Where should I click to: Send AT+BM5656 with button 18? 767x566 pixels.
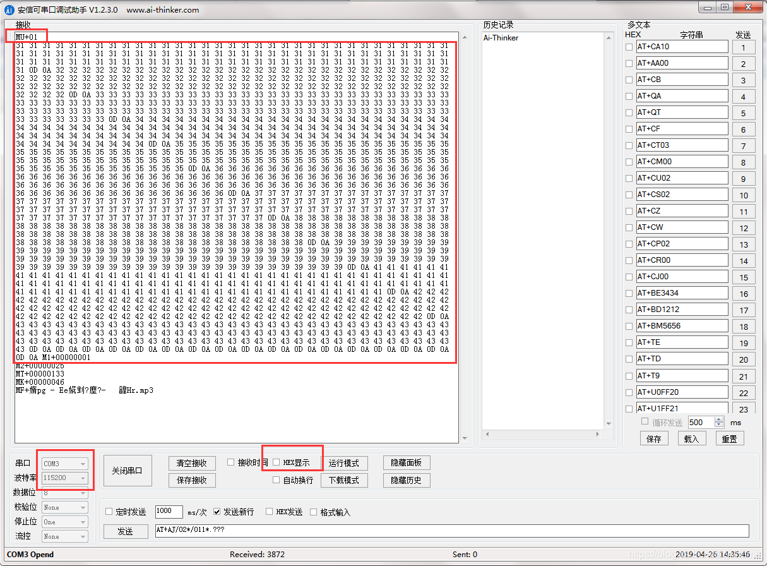743,327
